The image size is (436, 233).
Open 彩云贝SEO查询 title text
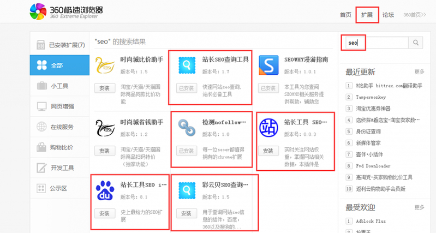pos(225,184)
